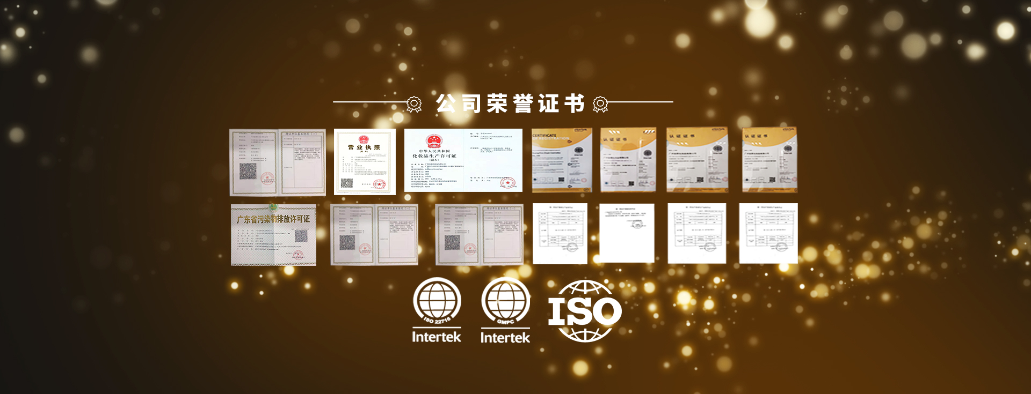Screen dimensions: 1031x394
Task: Click the Intertek GMPC globe logo
Action: pyautogui.click(x=505, y=310)
